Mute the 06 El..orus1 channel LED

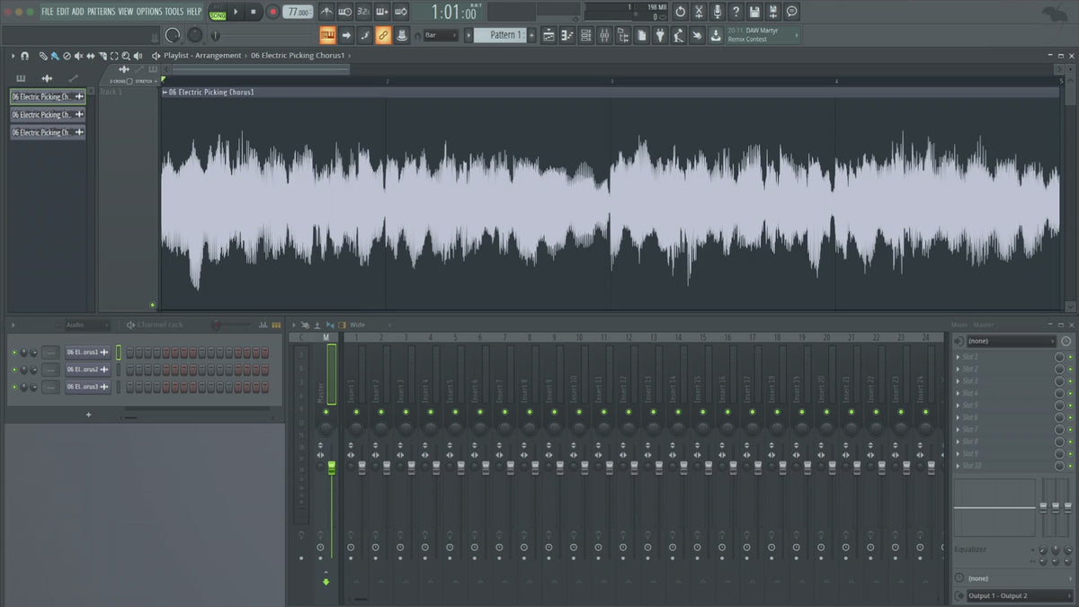pos(14,353)
